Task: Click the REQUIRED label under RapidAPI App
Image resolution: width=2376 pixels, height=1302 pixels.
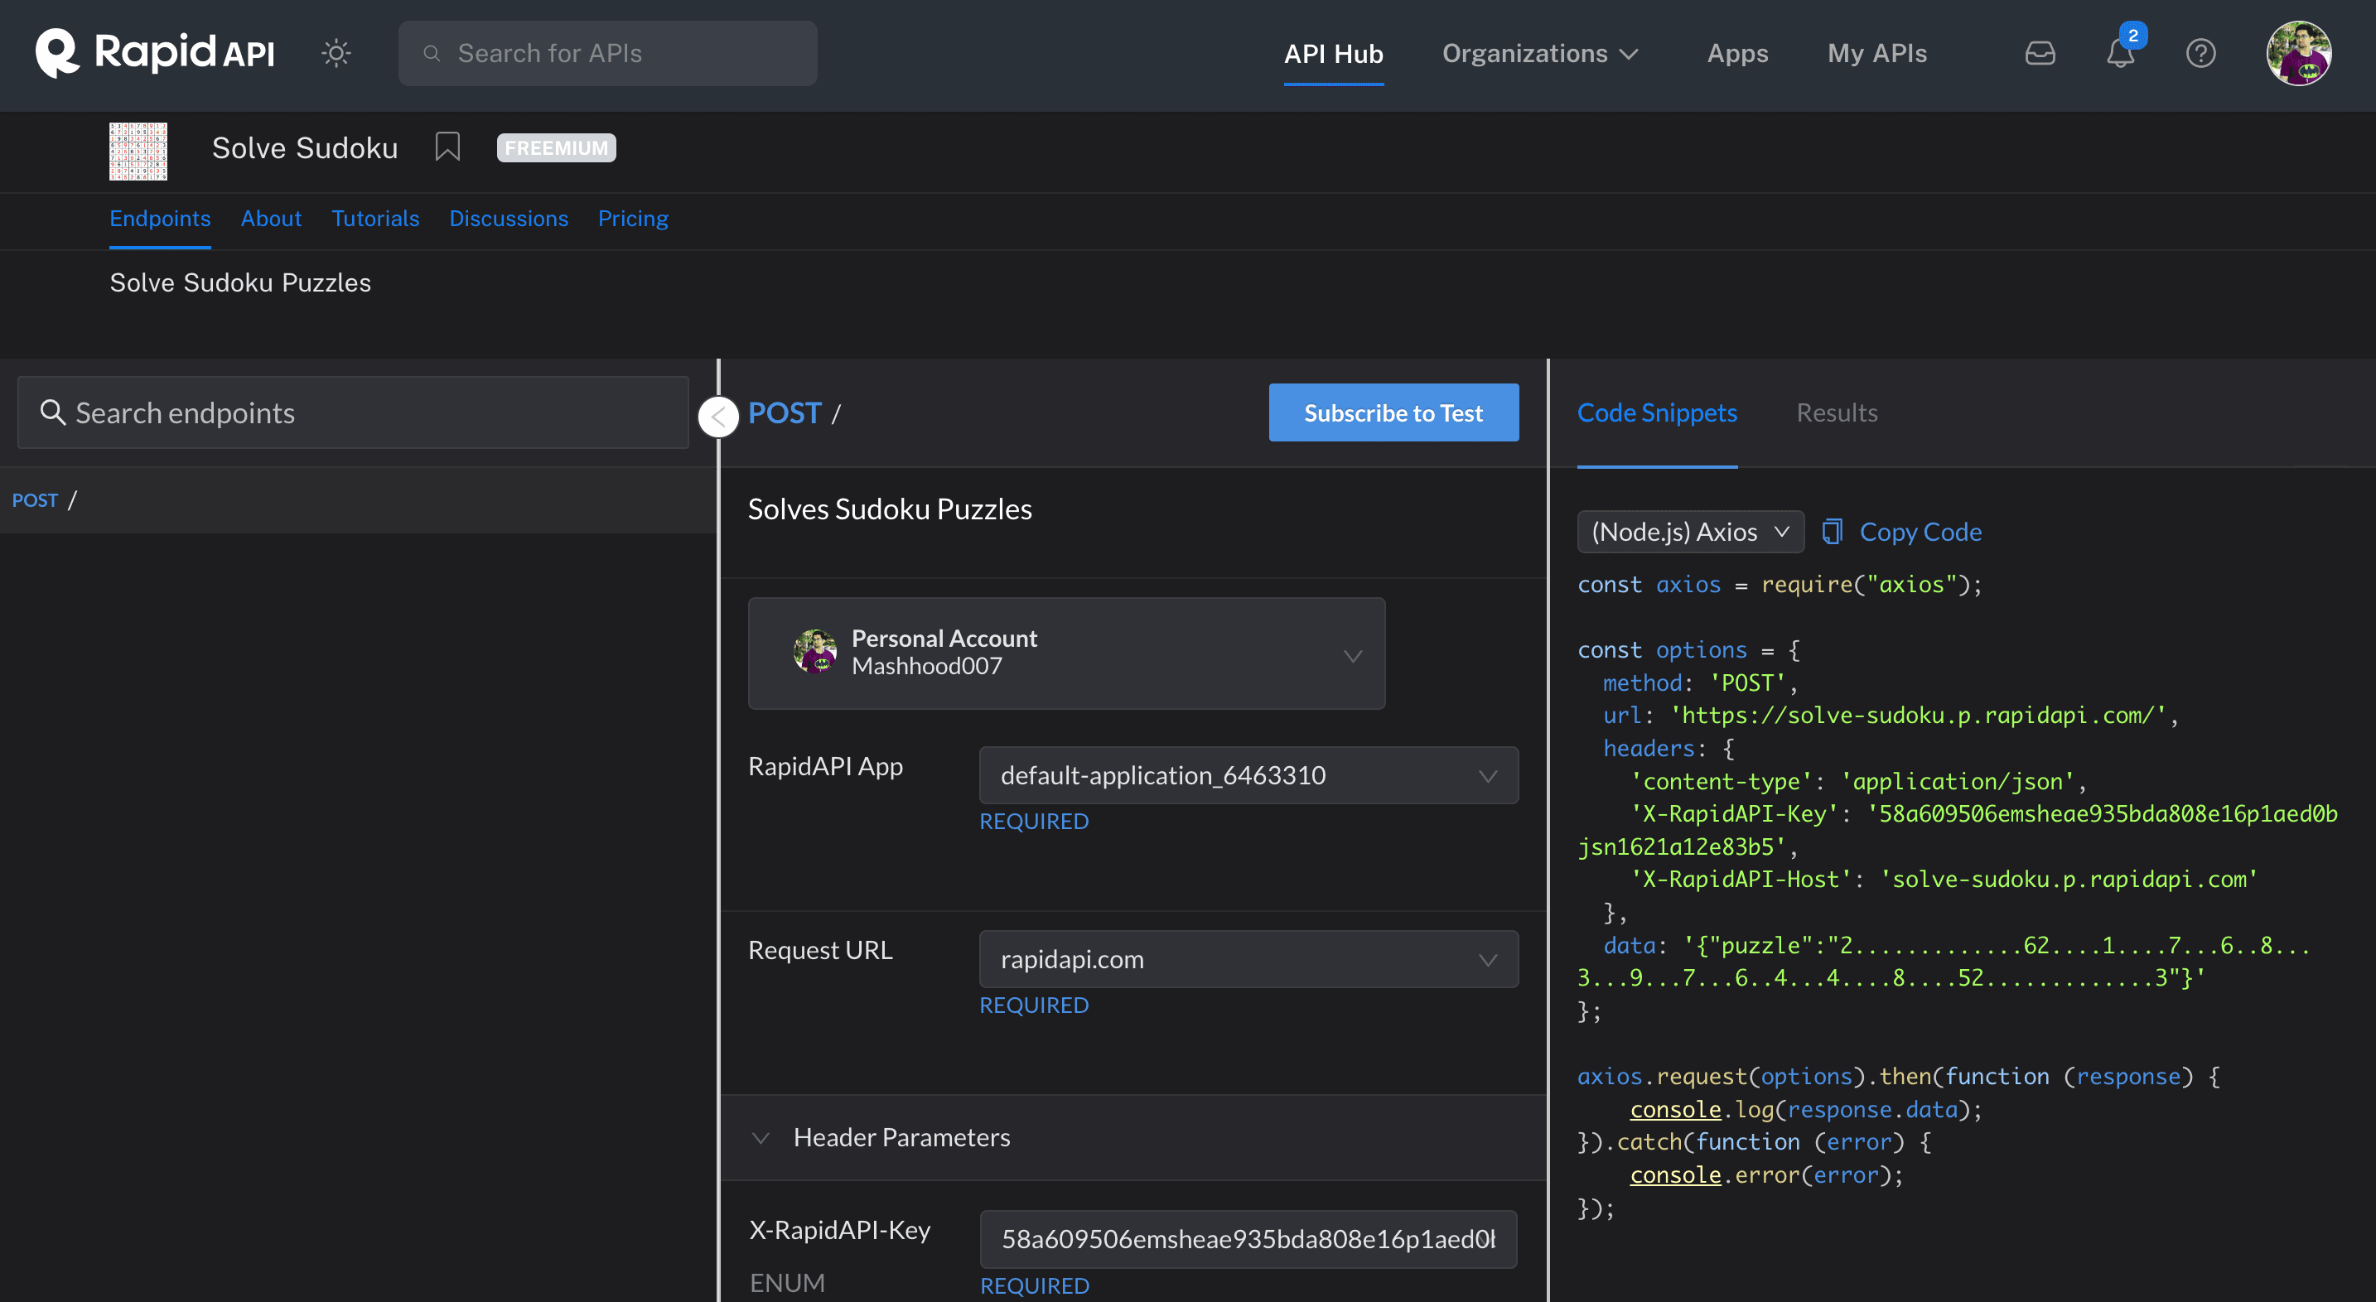Action: 1034,821
